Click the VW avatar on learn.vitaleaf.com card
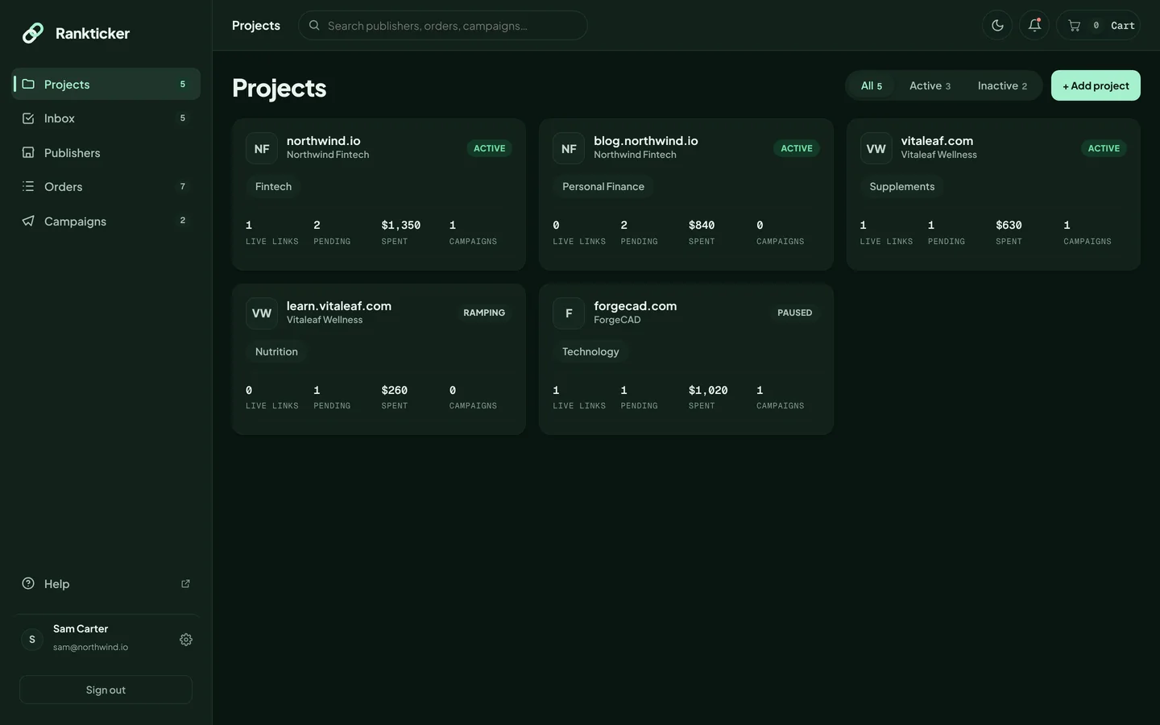The height and width of the screenshot is (725, 1160). [x=262, y=313]
